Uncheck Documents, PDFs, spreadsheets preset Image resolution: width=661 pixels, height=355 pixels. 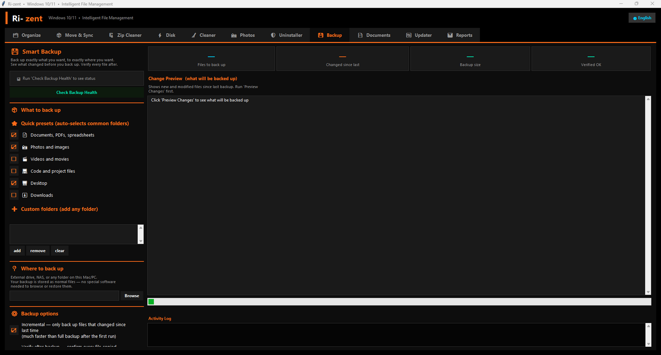click(x=14, y=135)
